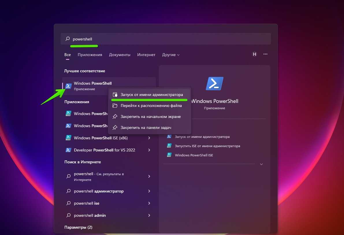Screen dimensions: 344x235
Task: Switch to the Приложения tab
Action: point(90,55)
